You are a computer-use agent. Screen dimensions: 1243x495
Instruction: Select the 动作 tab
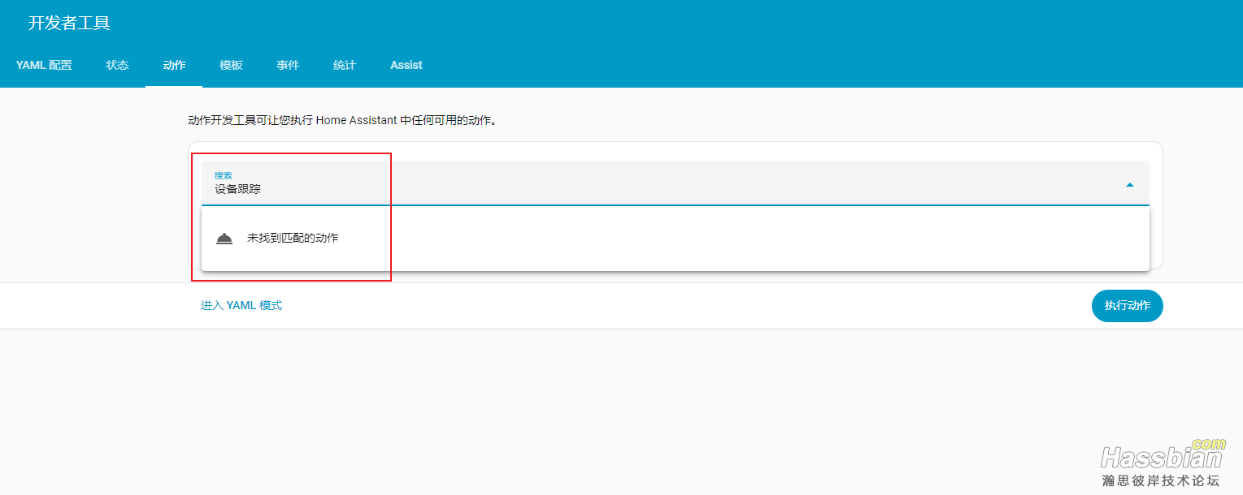pyautogui.click(x=174, y=65)
